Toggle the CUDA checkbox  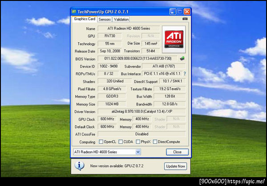(121, 142)
